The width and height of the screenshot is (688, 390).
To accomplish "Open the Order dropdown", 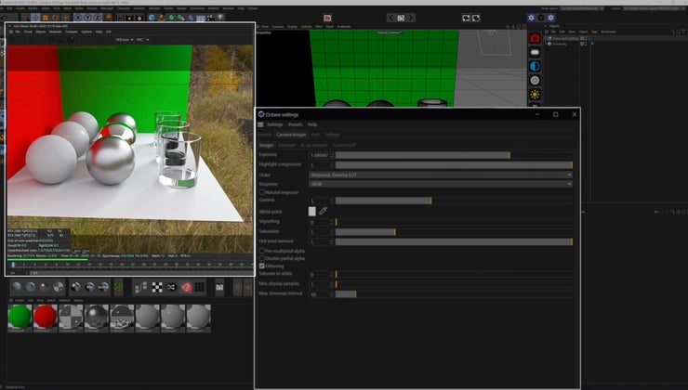I will coord(441,175).
